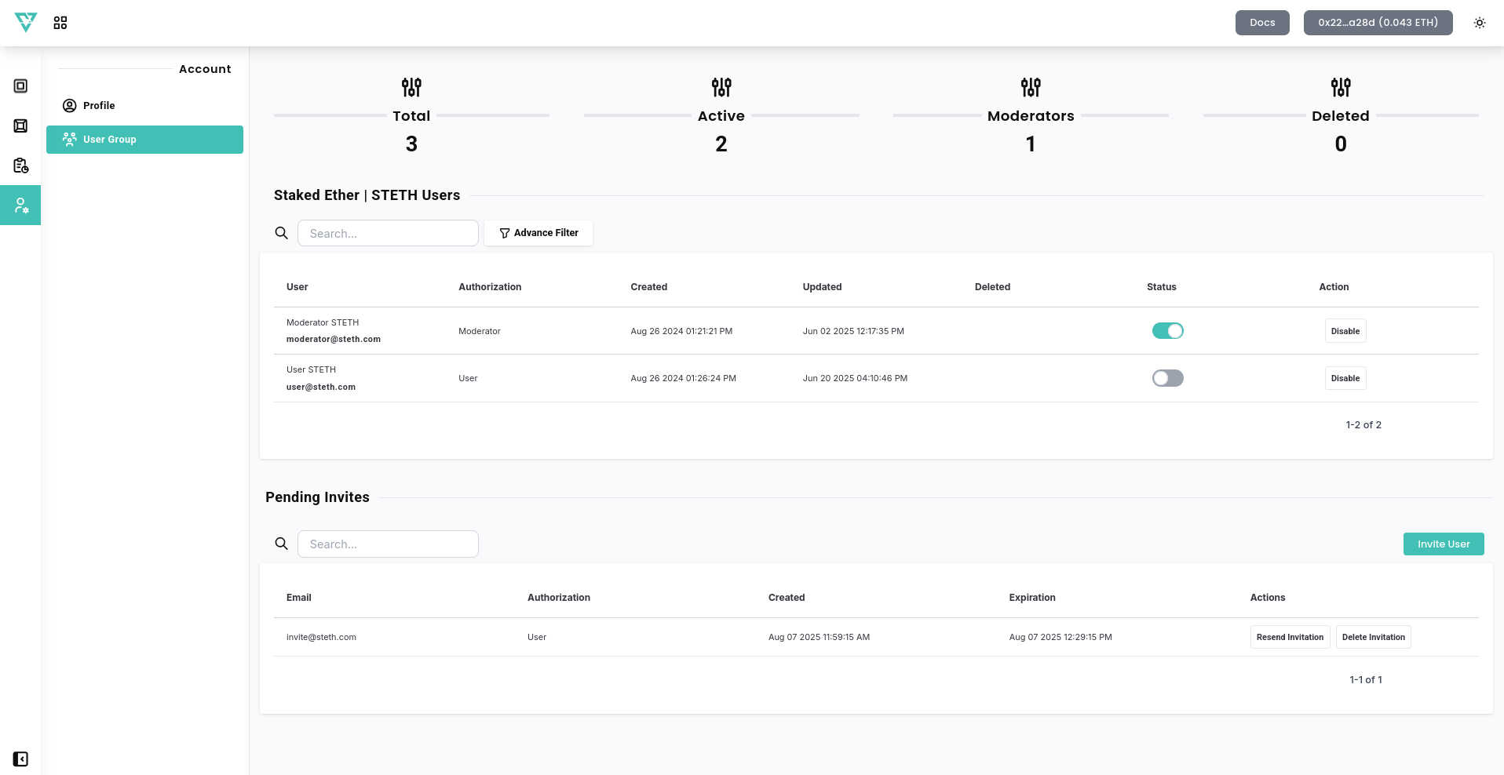Click the search magnifier above STETH Users table
Image resolution: width=1504 pixels, height=775 pixels.
pos(281,233)
